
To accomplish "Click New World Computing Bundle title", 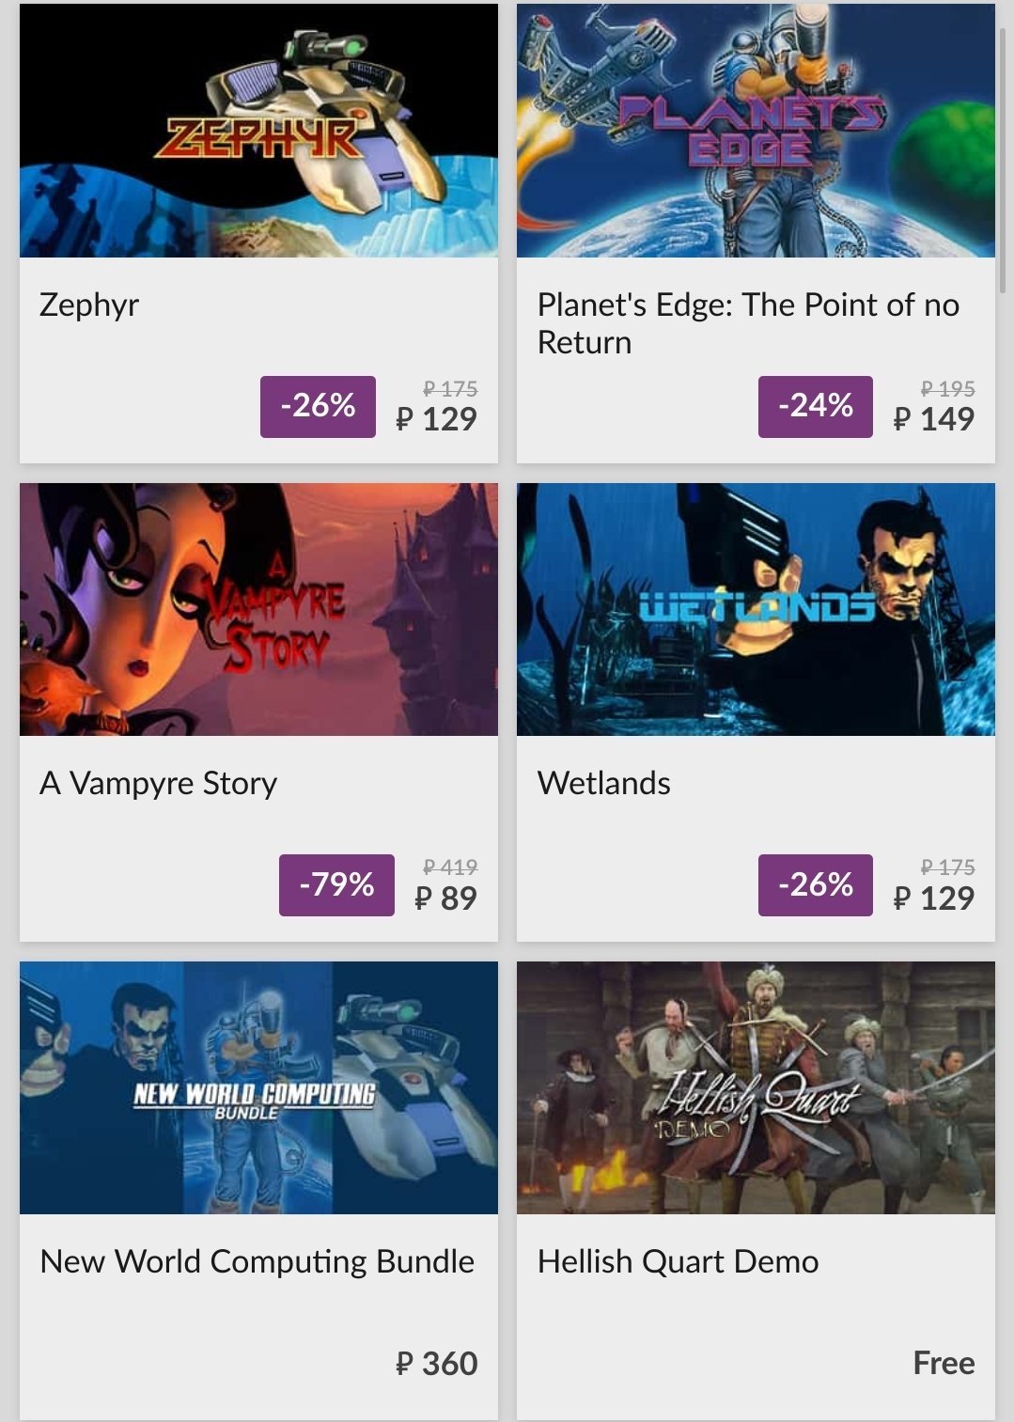I will click(x=257, y=1262).
